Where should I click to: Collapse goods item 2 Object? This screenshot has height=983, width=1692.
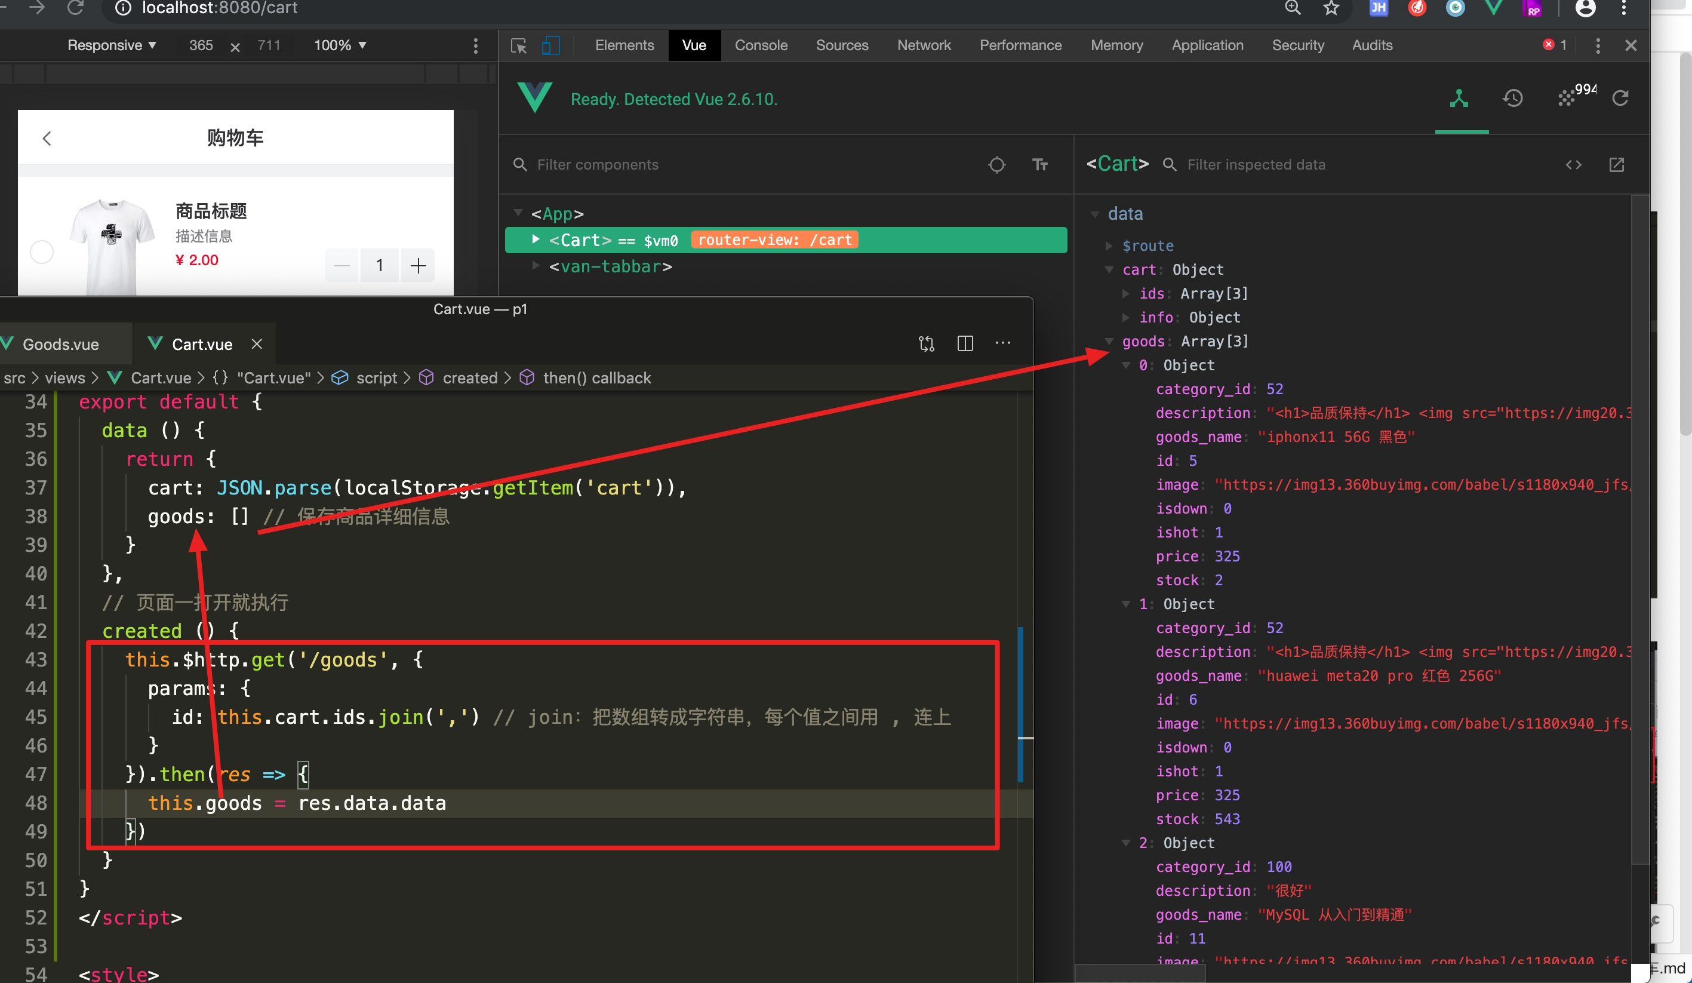tap(1126, 843)
